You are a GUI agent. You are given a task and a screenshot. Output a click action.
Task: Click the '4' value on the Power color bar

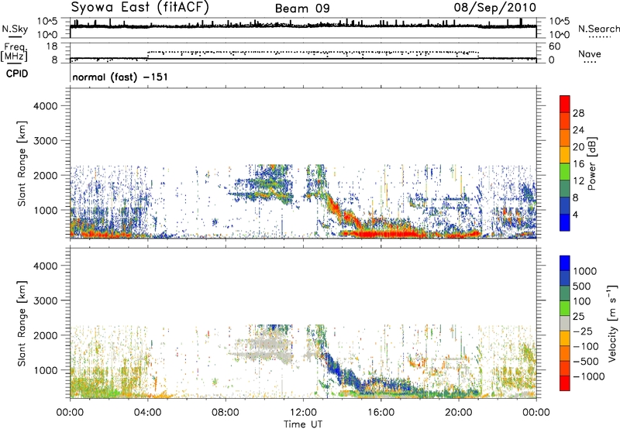pos(576,215)
